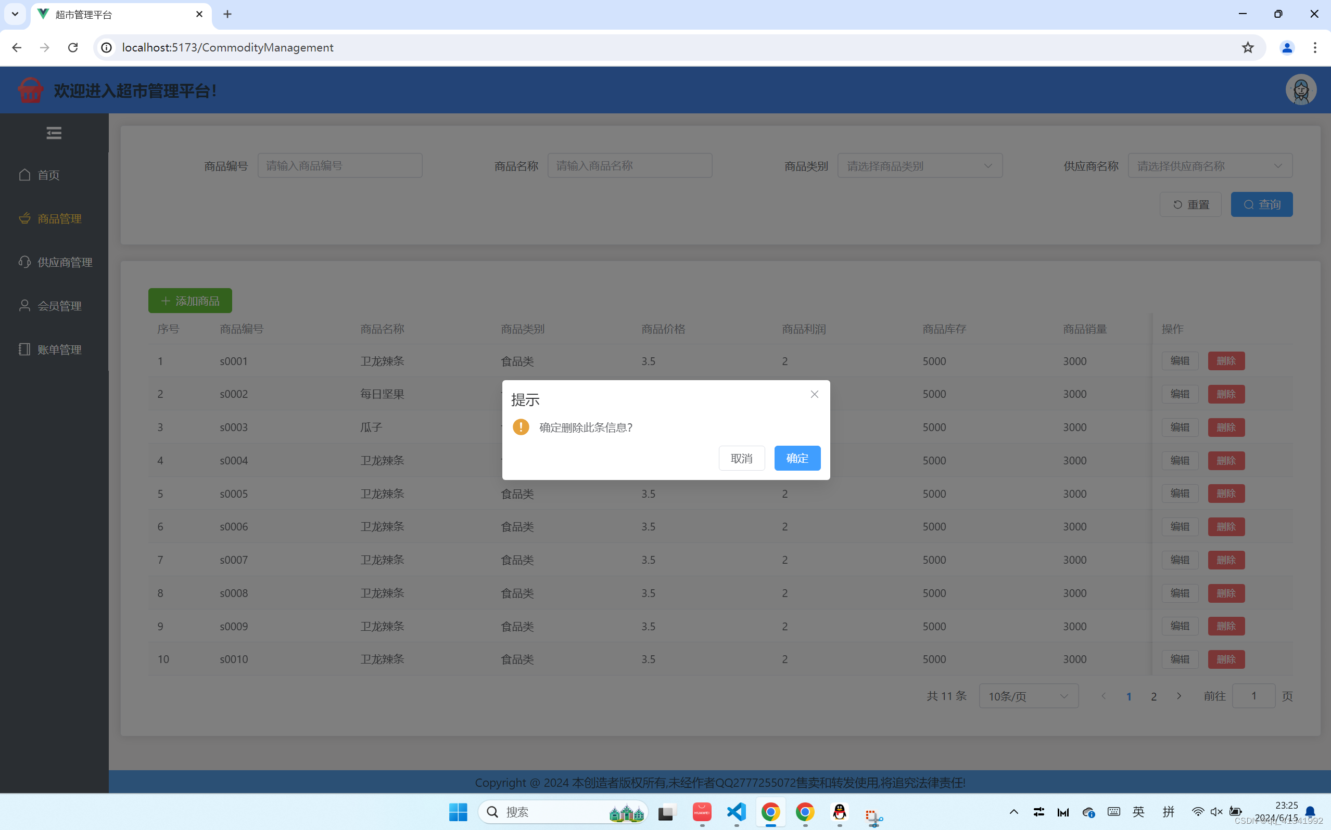
Task: Reload the browser page
Action: point(72,48)
